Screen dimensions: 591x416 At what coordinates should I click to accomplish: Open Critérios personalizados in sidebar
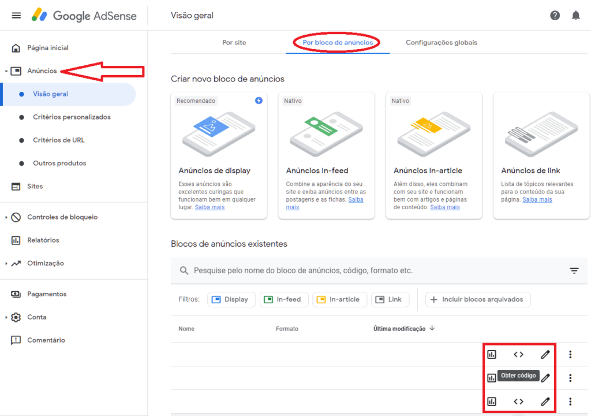[72, 117]
